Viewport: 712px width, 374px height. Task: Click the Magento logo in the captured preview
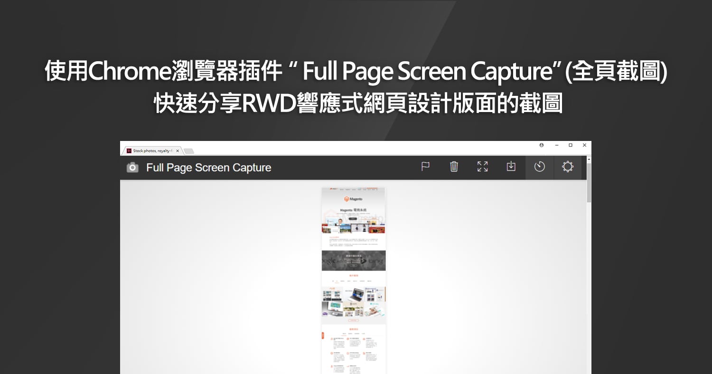pos(354,199)
